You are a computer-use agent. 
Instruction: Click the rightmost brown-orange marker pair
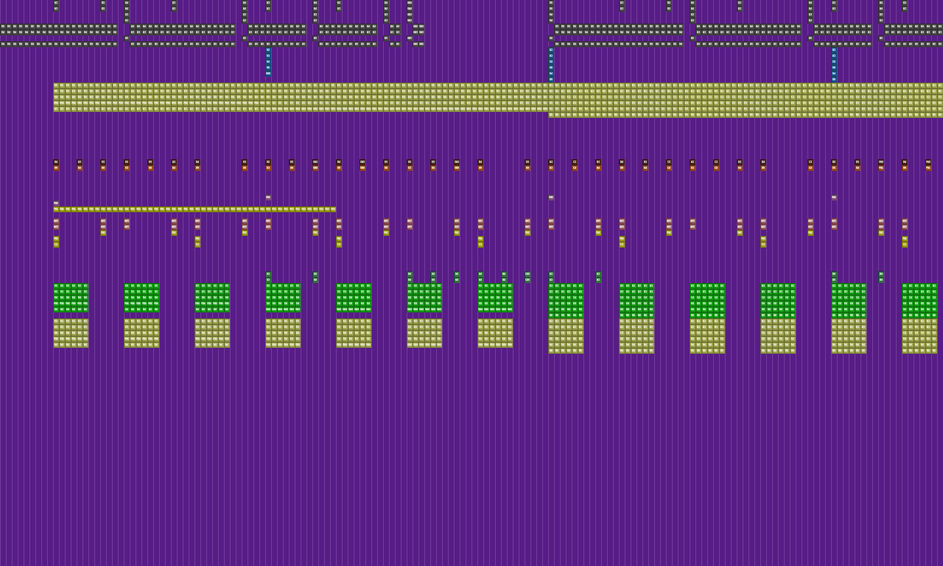(928, 165)
